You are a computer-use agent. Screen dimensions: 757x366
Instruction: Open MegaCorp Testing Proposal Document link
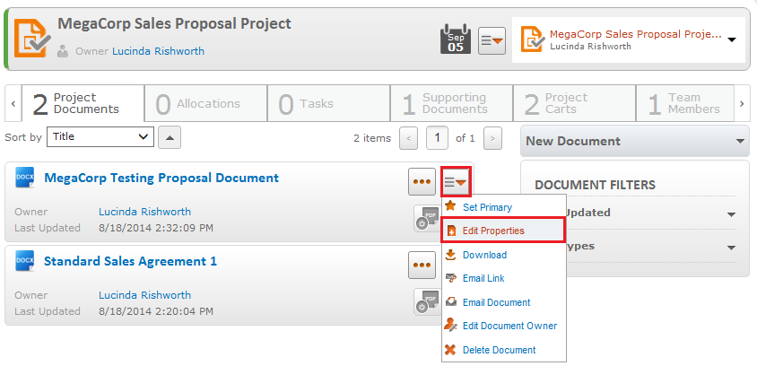click(x=161, y=178)
